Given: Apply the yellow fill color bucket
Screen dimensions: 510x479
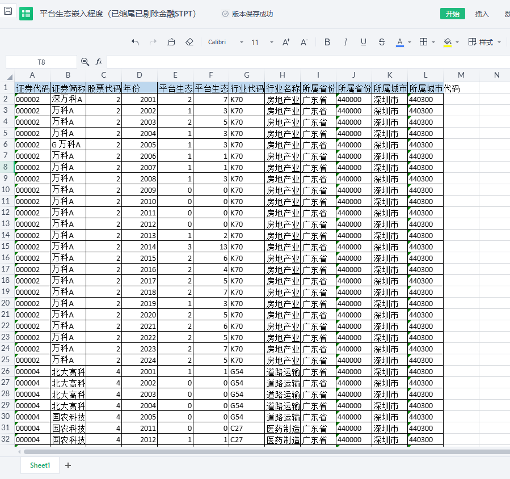Looking at the screenshot, I should coord(448,43).
